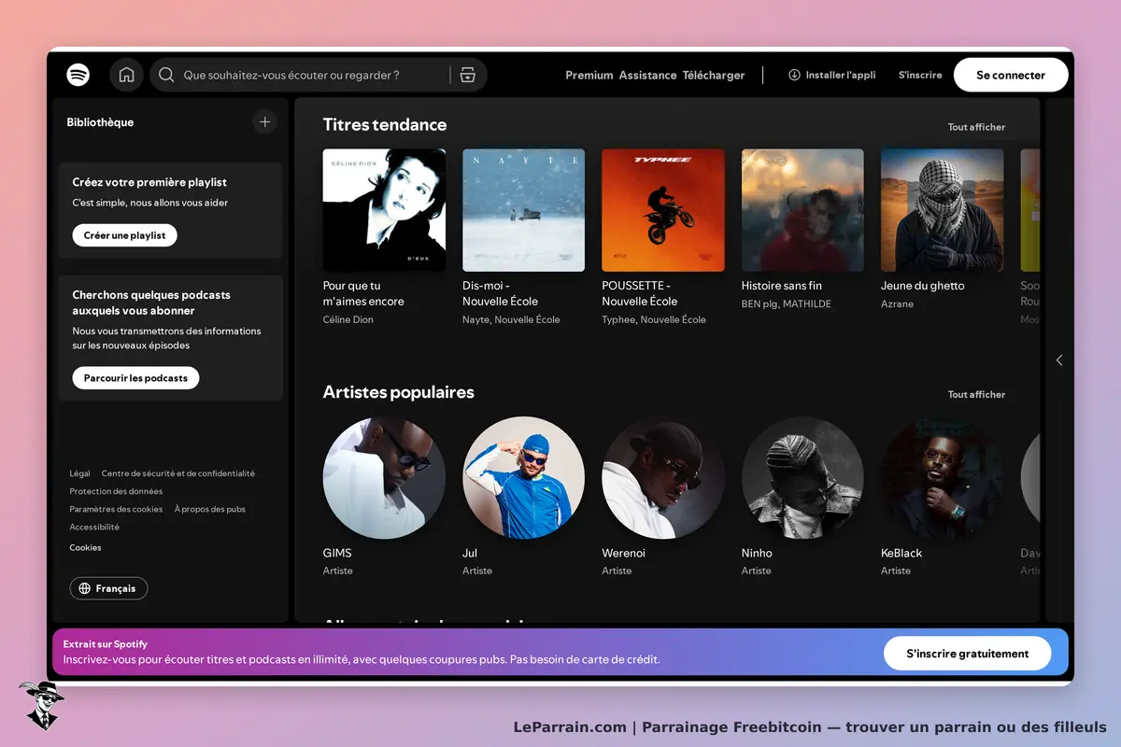This screenshot has height=747, width=1121.
Task: Open the Jeune du ghetto cover art
Action: tap(943, 210)
